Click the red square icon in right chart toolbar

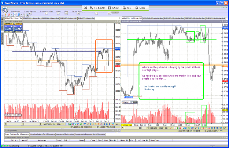180,128
